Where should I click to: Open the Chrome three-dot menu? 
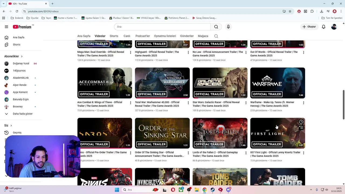pyautogui.click(x=341, y=11)
